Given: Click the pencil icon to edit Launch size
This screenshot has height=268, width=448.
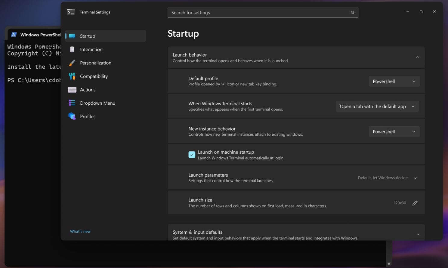Looking at the screenshot, I should [x=415, y=203].
